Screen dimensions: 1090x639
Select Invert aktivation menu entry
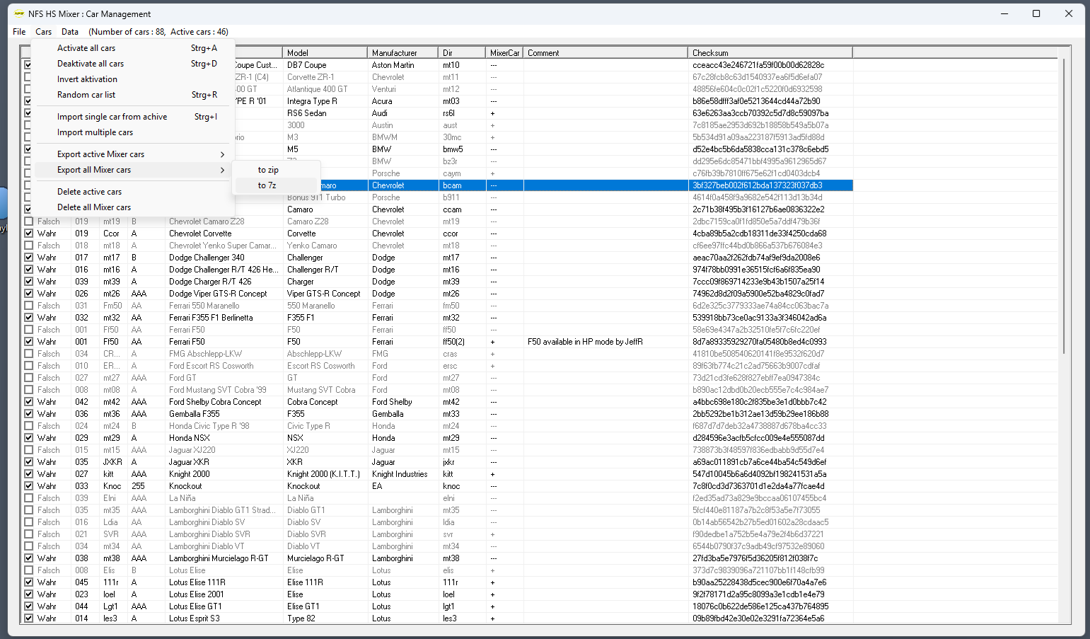(x=134, y=79)
